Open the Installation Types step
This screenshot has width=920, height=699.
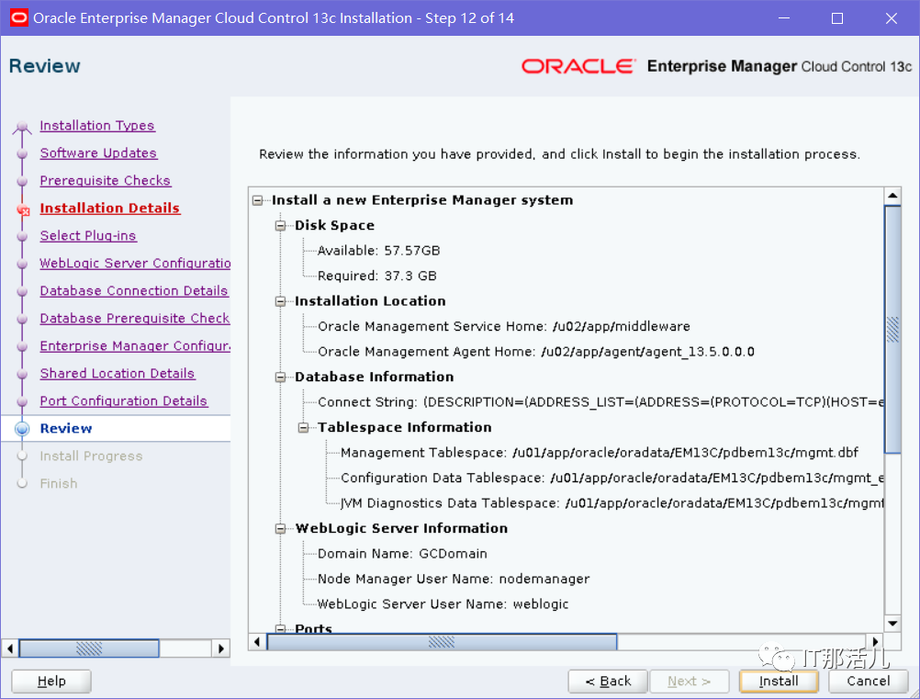pyautogui.click(x=97, y=126)
